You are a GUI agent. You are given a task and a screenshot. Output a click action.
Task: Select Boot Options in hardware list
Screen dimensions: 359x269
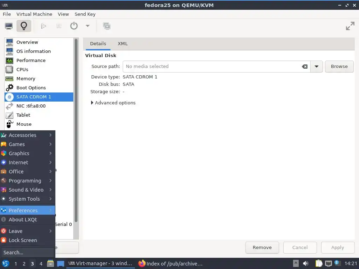pos(39,88)
